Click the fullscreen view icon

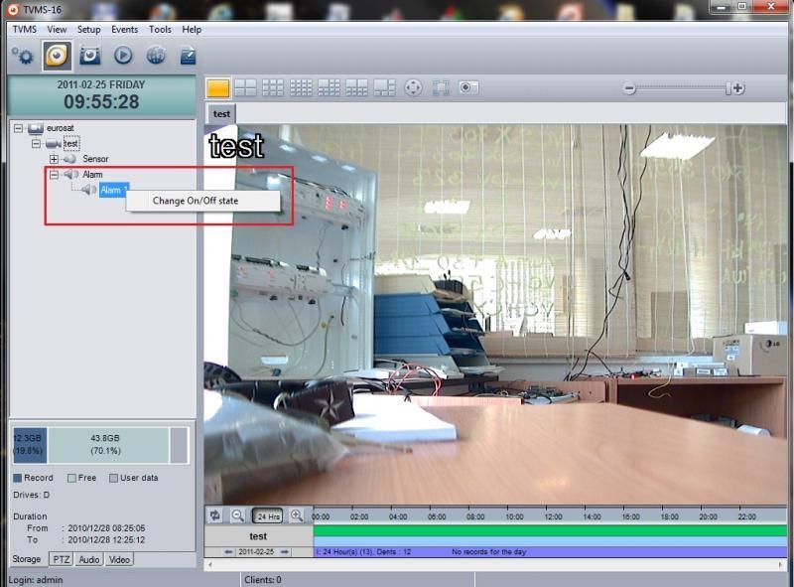441,88
